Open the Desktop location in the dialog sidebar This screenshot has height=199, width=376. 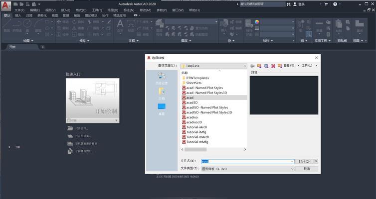tap(162, 109)
